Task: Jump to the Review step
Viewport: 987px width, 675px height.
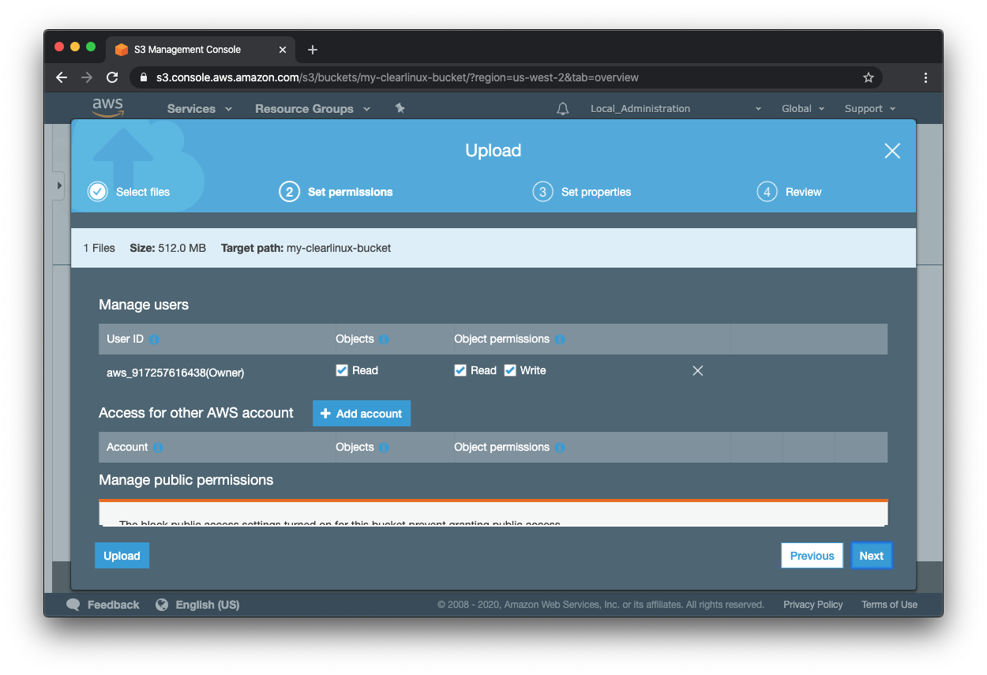Action: tap(790, 192)
